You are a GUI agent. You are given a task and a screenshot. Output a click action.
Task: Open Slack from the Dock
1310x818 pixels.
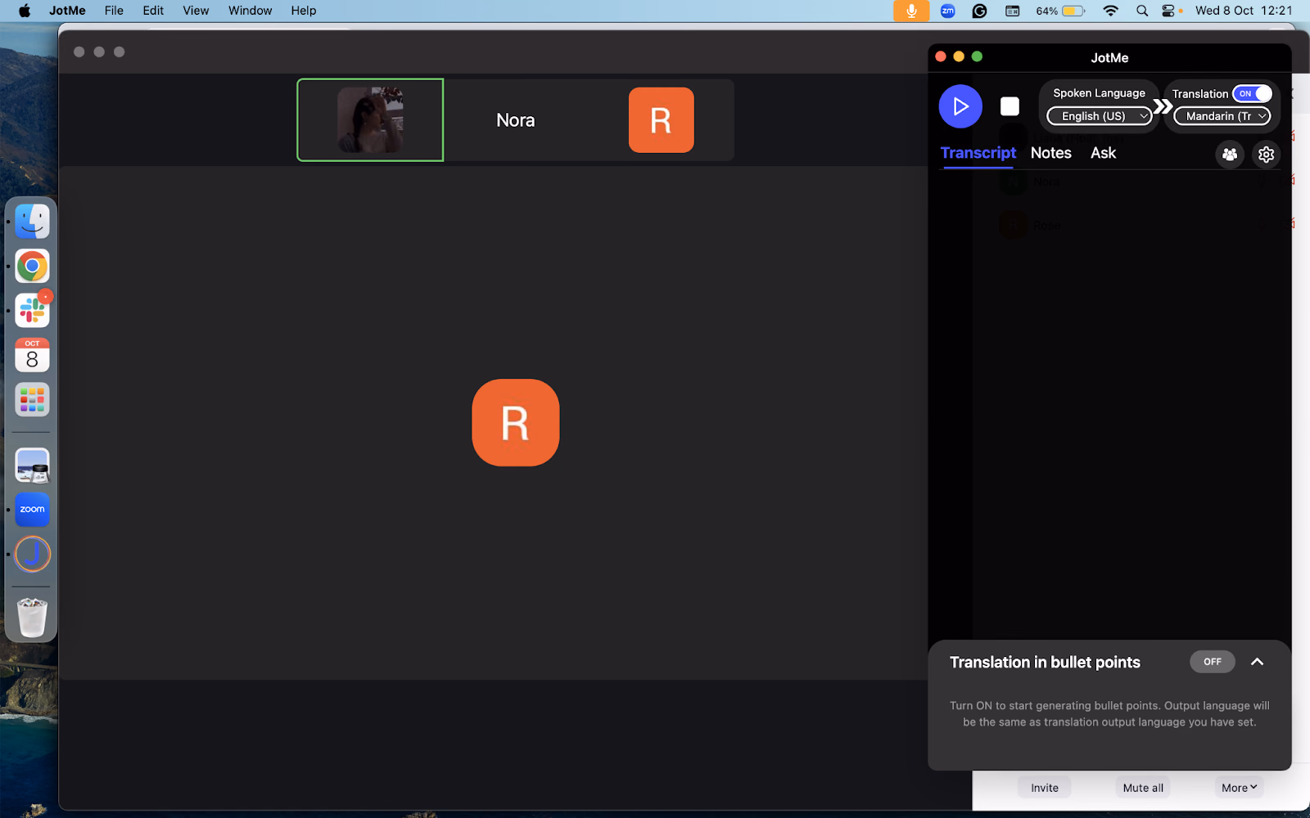pos(32,311)
